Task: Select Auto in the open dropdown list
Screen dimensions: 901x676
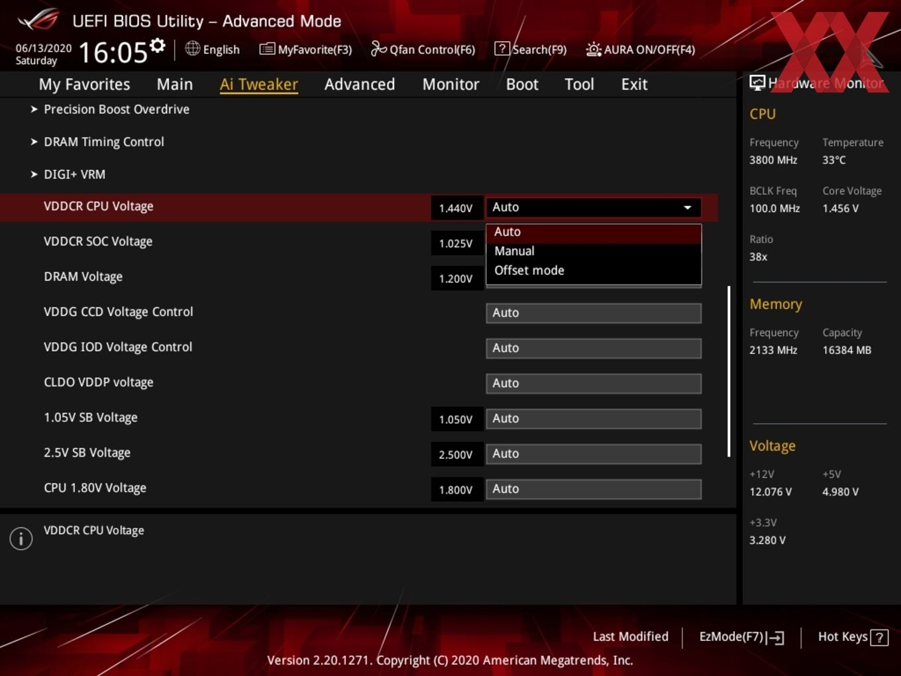Action: click(594, 232)
